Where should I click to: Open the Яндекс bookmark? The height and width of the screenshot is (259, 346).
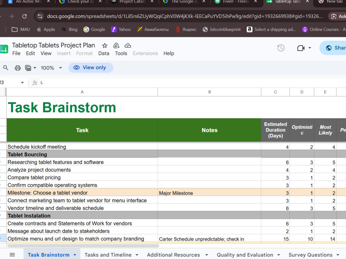coord(186,29)
